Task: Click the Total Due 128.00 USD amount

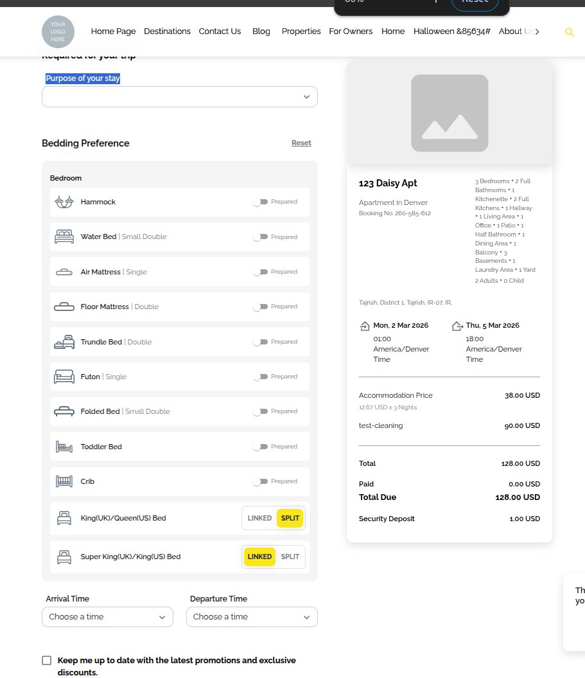Action: pos(518,497)
